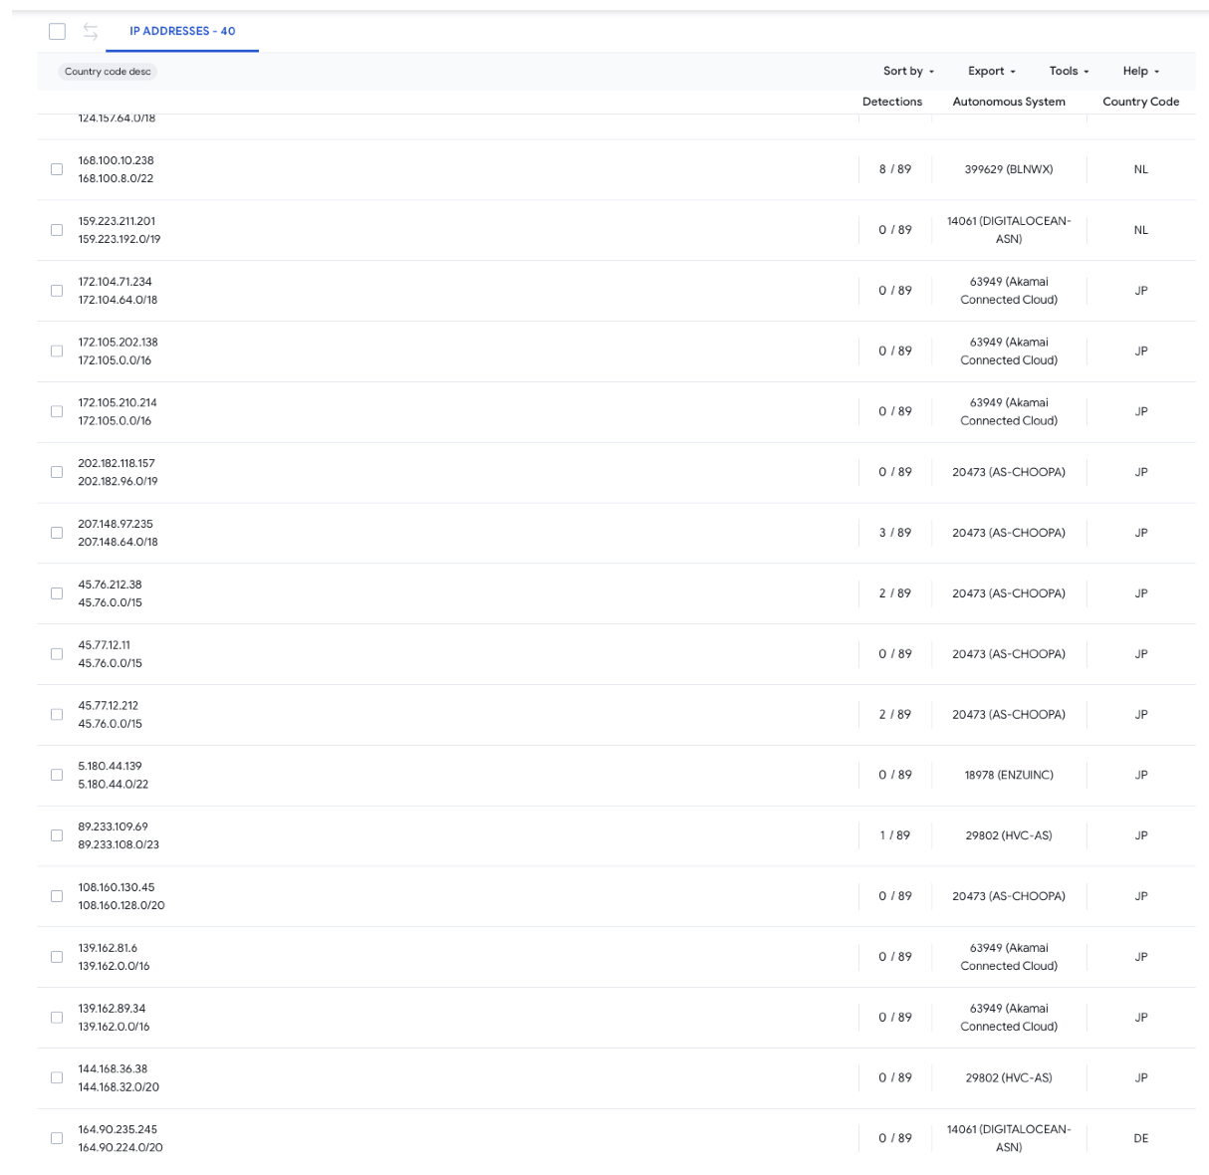Viewport: 1209px width, 1175px height.
Task: Click 29802 (HVC-AS) in the 89.233.109.69 row
Action: pos(1009,835)
